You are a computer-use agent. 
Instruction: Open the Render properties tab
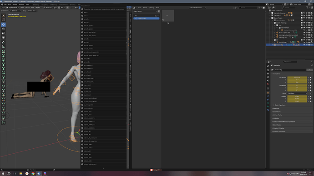point(268,70)
